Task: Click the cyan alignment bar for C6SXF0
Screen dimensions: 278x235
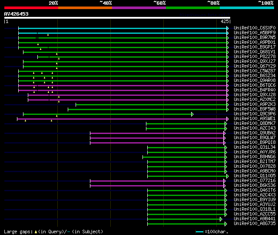Action: click(x=122, y=28)
